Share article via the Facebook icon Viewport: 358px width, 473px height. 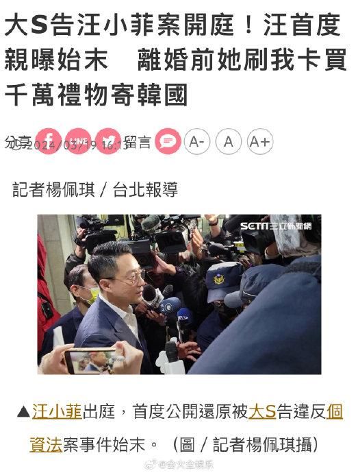(49, 141)
